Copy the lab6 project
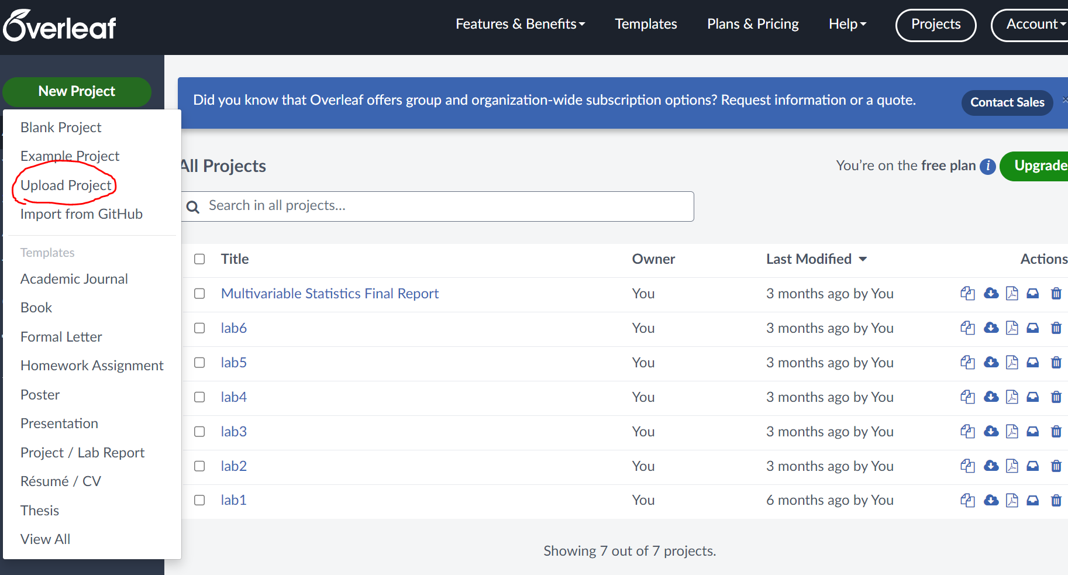Viewport: 1068px width, 575px height. [967, 328]
